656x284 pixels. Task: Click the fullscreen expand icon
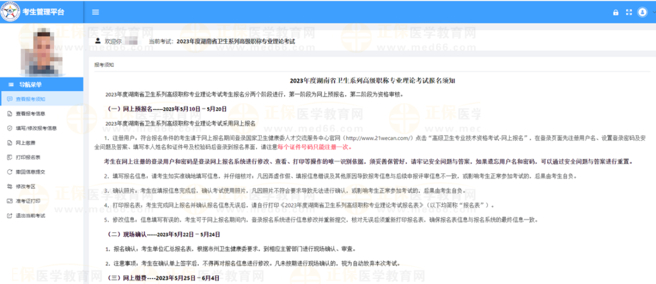point(628,12)
